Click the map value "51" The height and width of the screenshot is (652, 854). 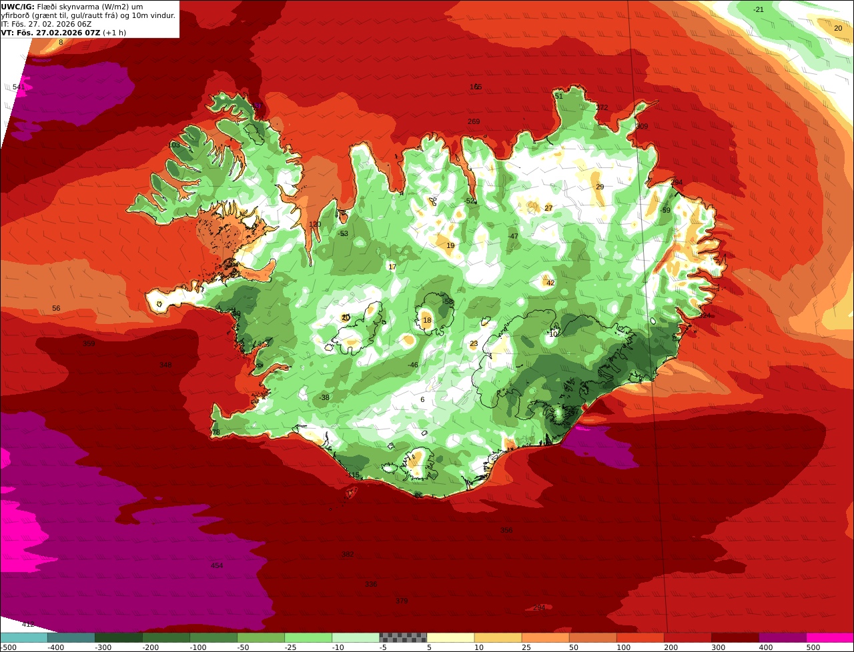(559, 96)
